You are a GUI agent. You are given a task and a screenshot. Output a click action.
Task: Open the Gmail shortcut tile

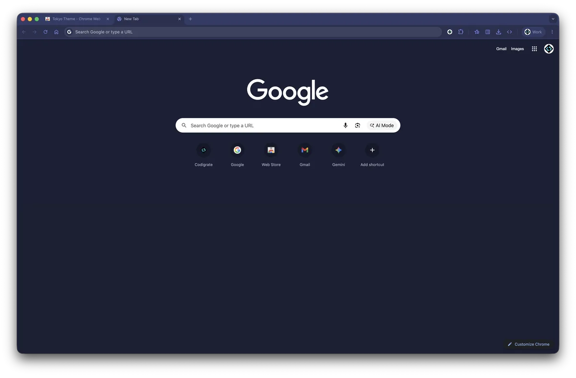(x=305, y=155)
